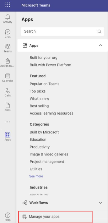Click the search magnifier icon

(99, 31)
